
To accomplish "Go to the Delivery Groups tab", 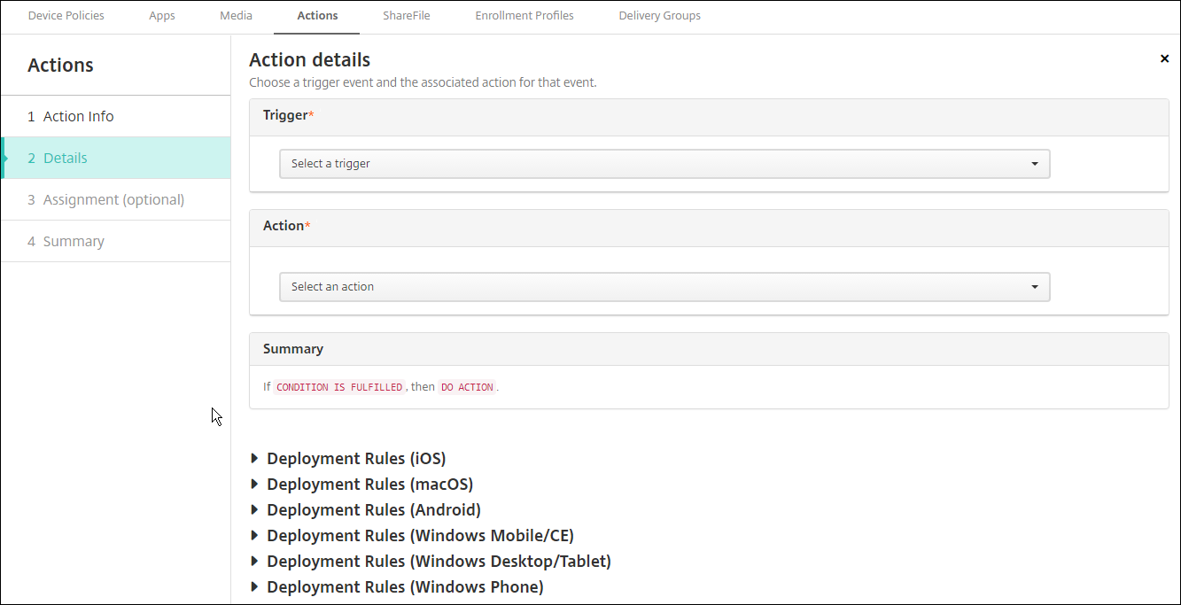I will point(659,16).
